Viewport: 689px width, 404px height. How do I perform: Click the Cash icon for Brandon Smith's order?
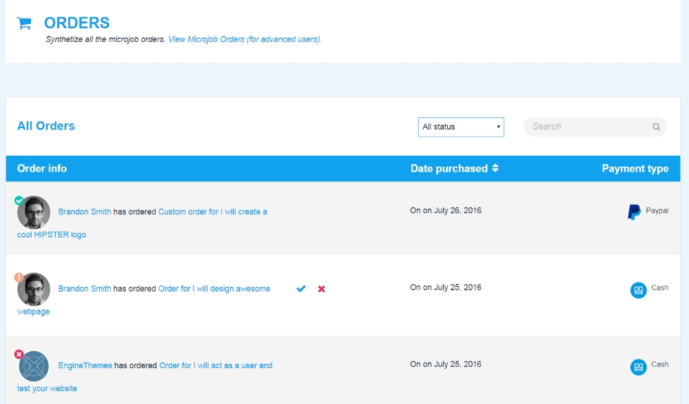(638, 290)
